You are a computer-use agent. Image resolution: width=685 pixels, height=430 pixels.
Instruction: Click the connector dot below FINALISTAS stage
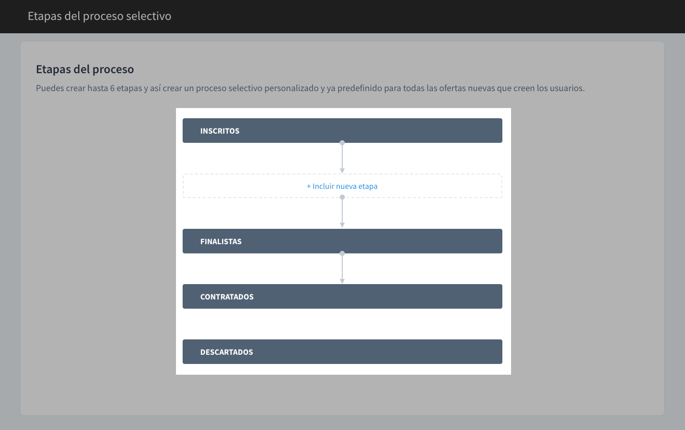pyautogui.click(x=342, y=253)
